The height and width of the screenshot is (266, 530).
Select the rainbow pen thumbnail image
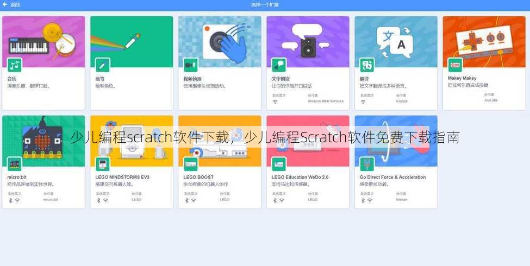tap(132, 41)
